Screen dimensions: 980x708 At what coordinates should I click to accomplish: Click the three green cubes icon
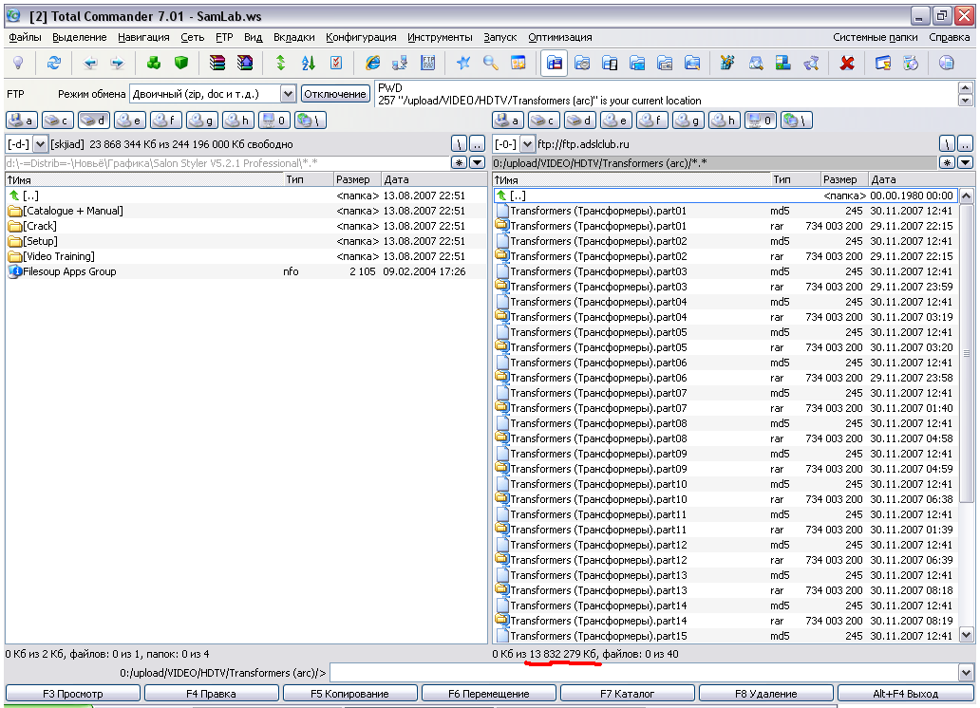[153, 63]
